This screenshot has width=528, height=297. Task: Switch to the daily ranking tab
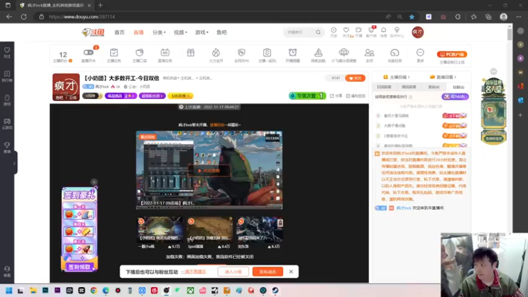(x=384, y=87)
